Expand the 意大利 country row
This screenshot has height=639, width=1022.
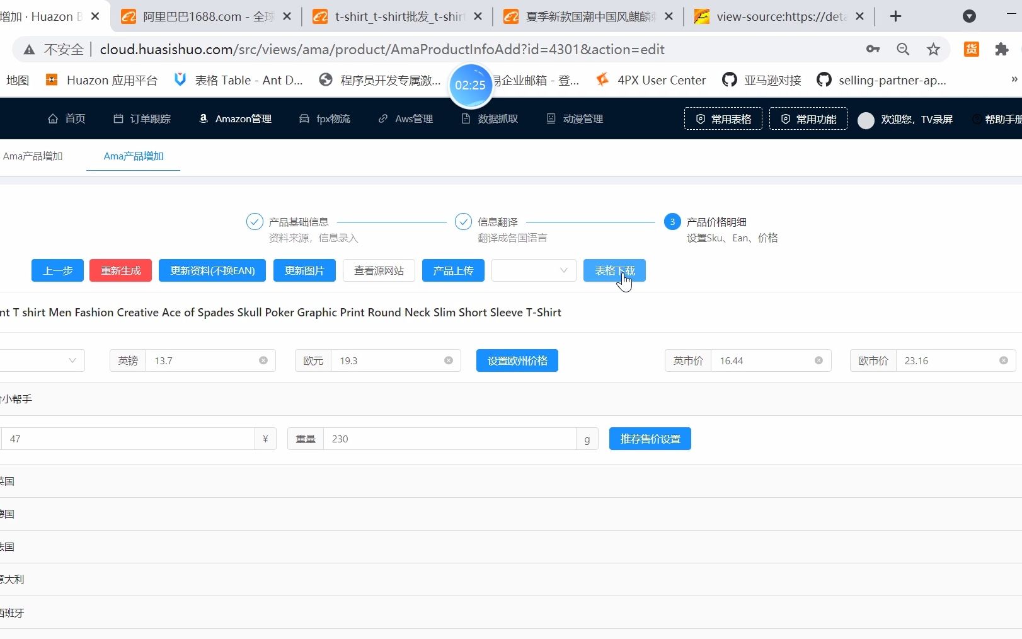tap(511, 579)
